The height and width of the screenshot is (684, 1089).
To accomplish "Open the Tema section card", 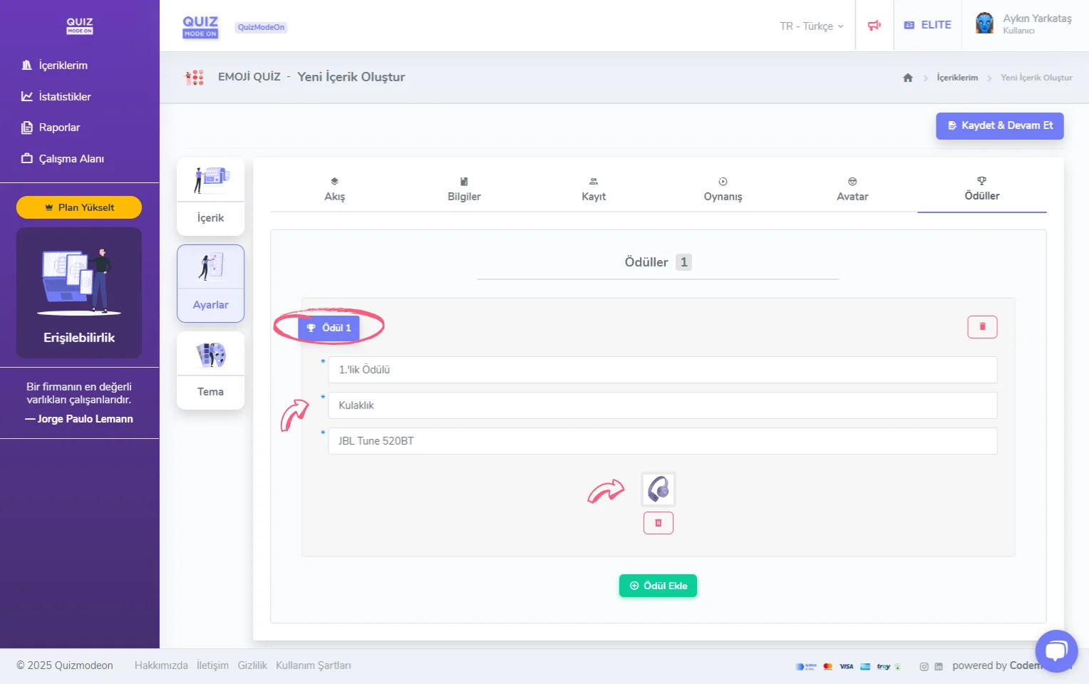I will [210, 370].
